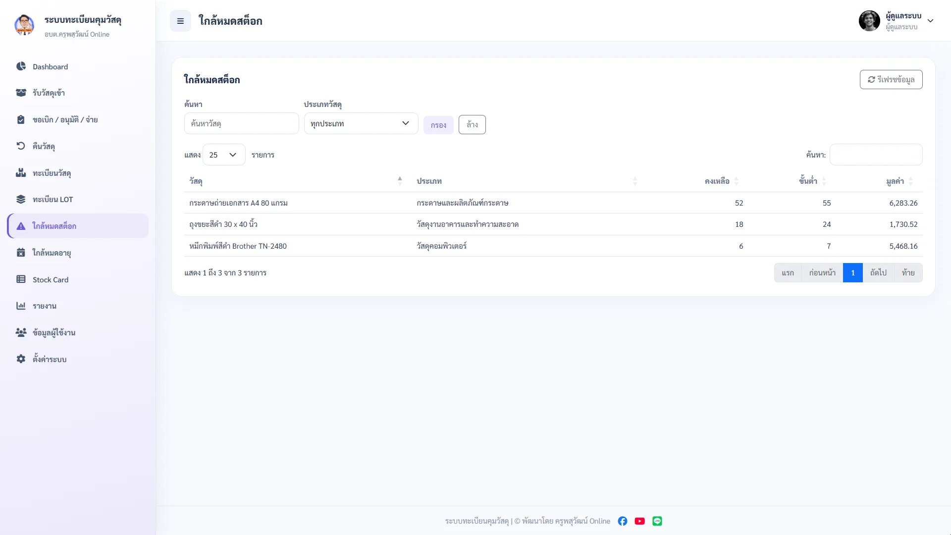Click the ขอเบิก / อนุมัติ / จ่าย clipboard icon
Image resolution: width=951 pixels, height=535 pixels.
point(21,119)
